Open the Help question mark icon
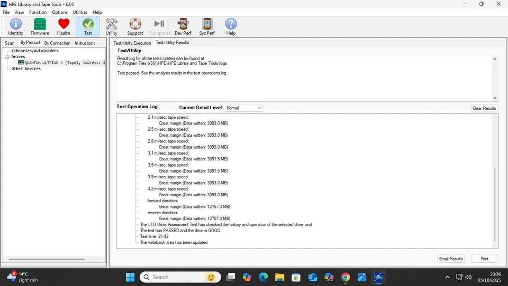508x286 pixels. [x=231, y=26]
